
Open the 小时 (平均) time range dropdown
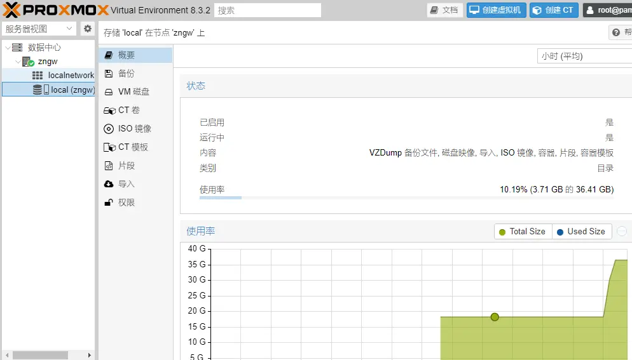pyautogui.click(x=584, y=56)
